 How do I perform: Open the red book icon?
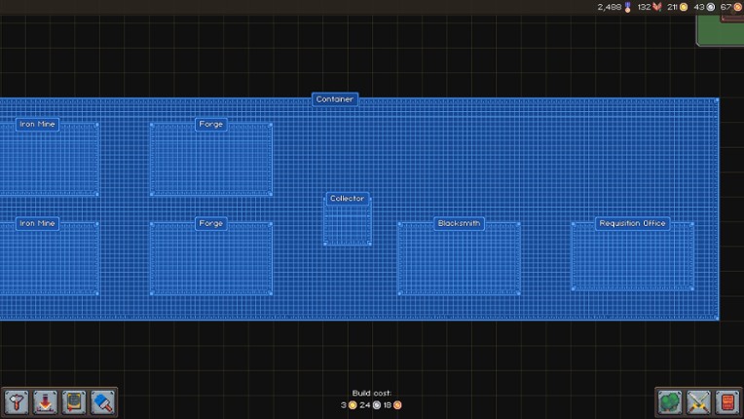pyautogui.click(x=727, y=401)
